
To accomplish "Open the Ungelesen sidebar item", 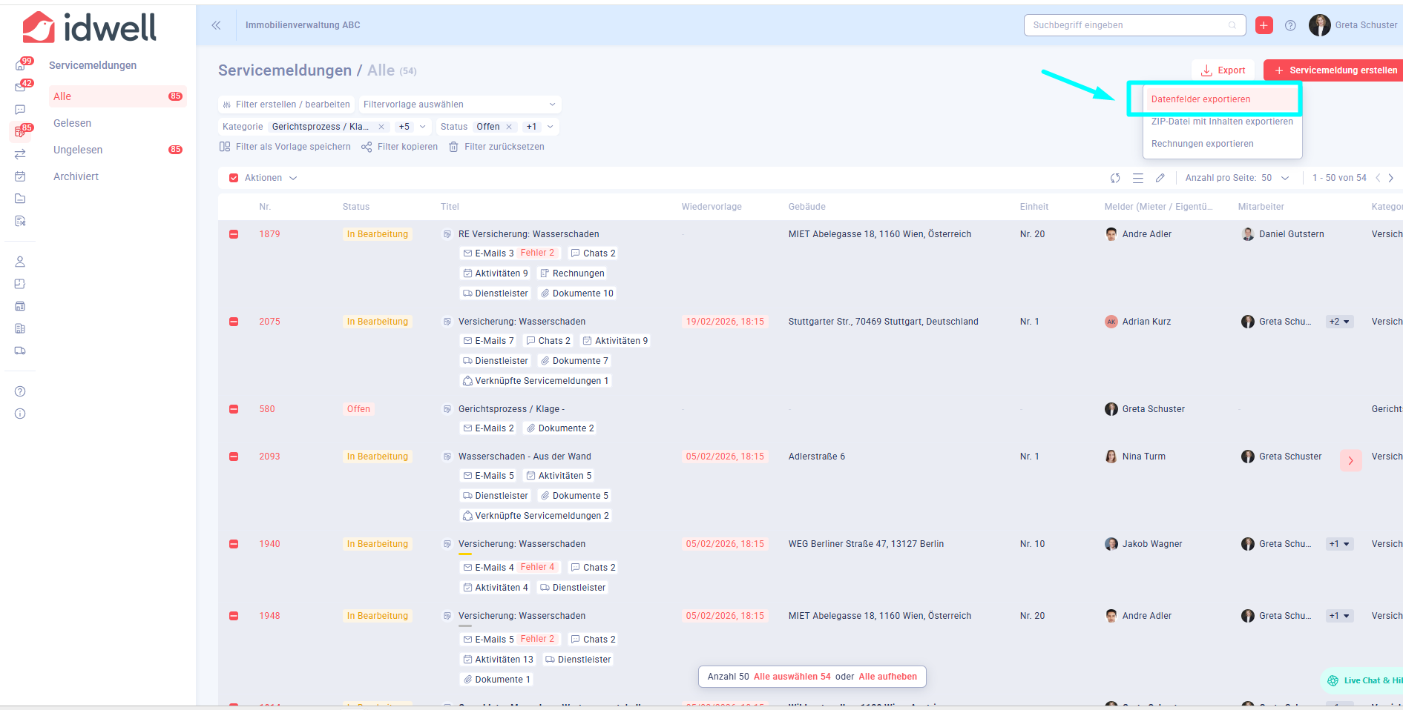I will click(x=78, y=150).
